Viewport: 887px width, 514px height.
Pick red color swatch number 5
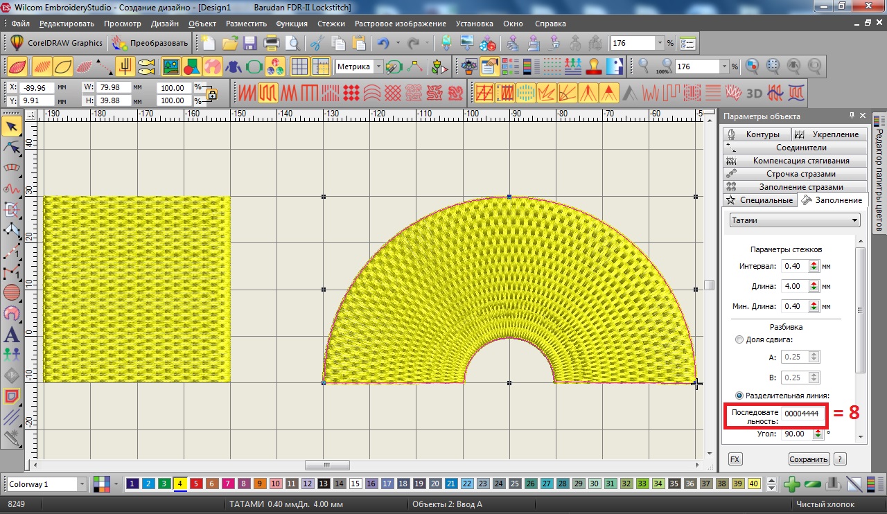pyautogui.click(x=196, y=484)
